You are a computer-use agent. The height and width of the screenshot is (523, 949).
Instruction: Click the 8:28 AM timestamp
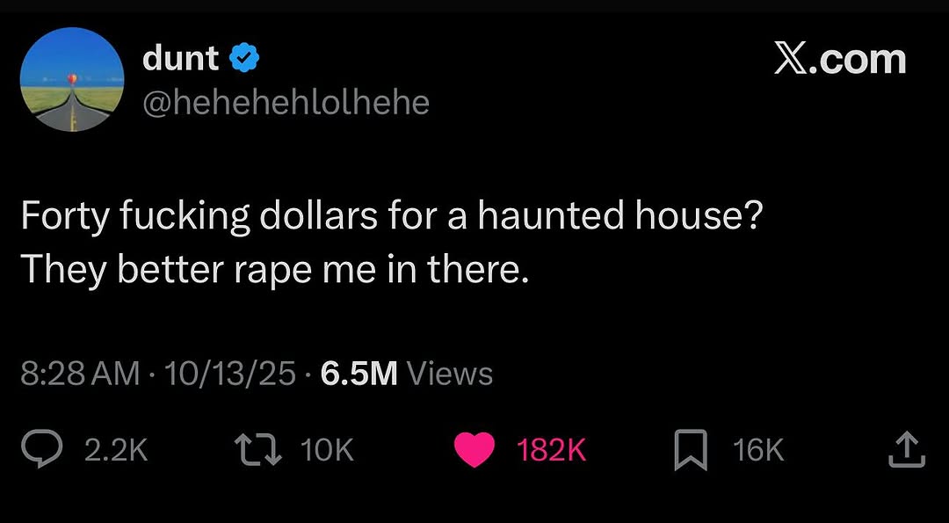click(79, 374)
